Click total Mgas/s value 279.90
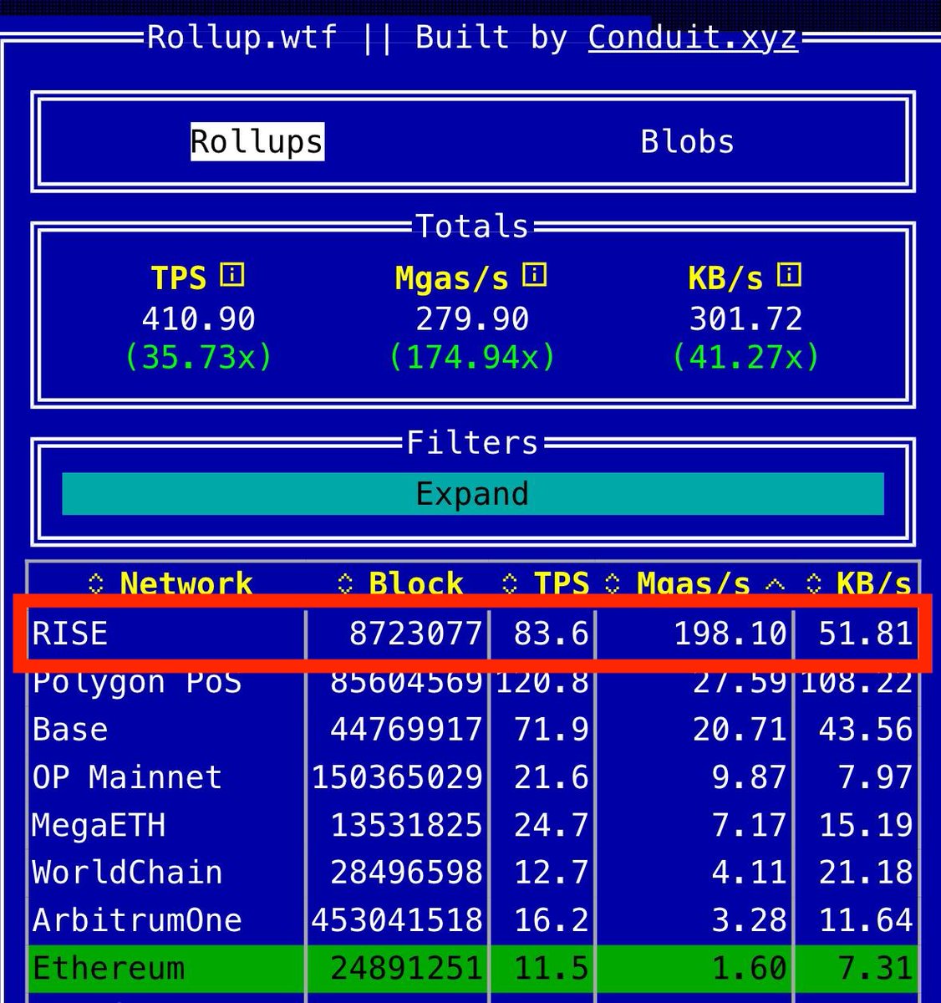 472,318
